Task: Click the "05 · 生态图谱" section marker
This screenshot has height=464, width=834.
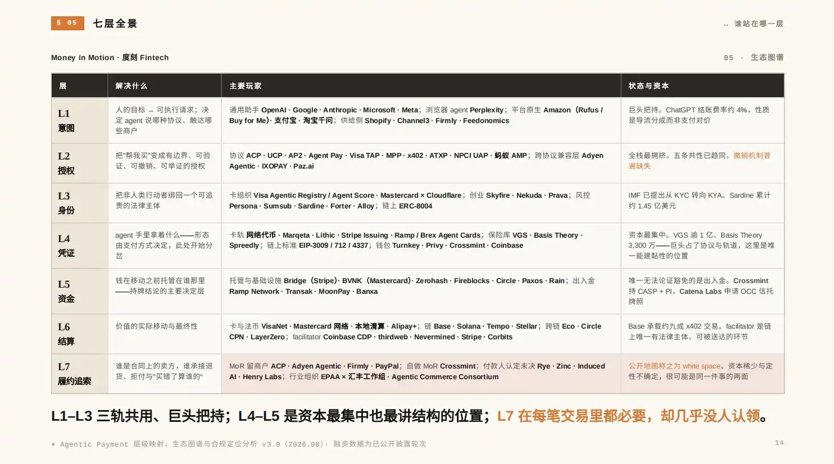Action: [x=754, y=57]
